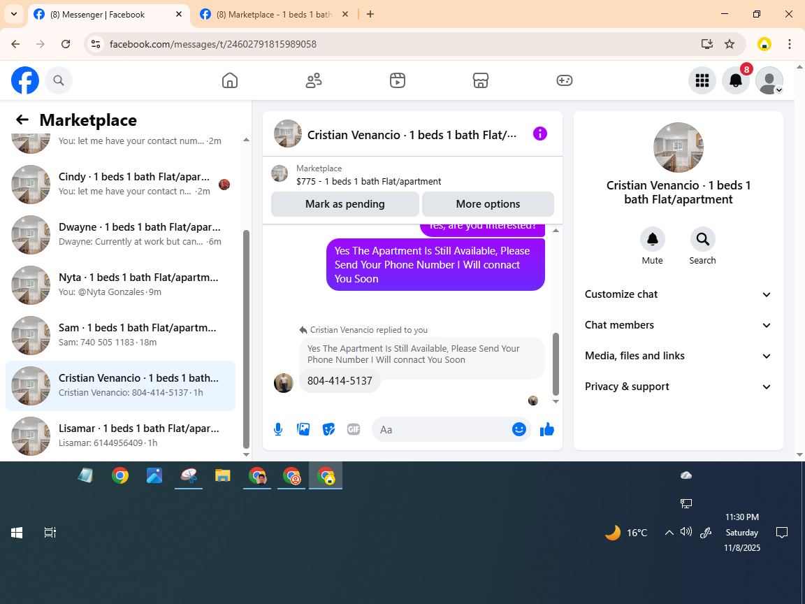Viewport: 805px width, 604px height.
Task: Open conversation info purple icon
Action: click(540, 134)
